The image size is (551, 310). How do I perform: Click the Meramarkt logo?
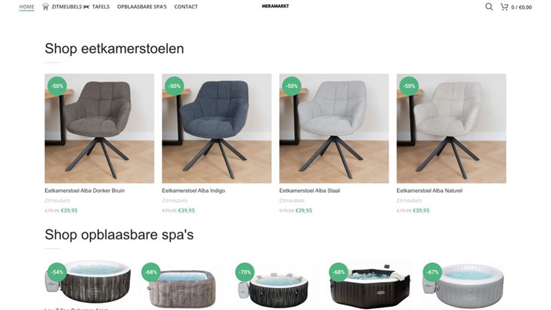(275, 6)
